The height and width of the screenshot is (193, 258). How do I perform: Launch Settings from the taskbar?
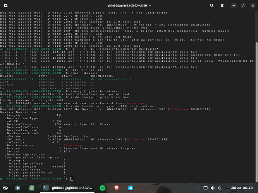[x=17, y=188]
